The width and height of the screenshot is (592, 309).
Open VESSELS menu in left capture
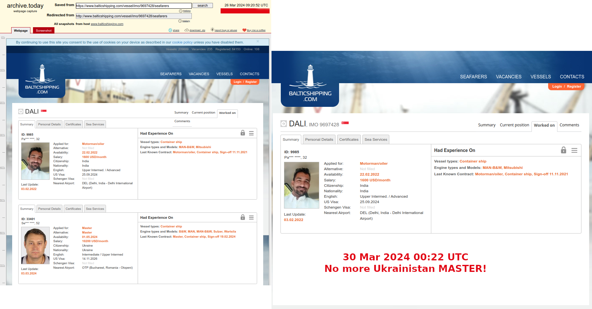coord(224,74)
